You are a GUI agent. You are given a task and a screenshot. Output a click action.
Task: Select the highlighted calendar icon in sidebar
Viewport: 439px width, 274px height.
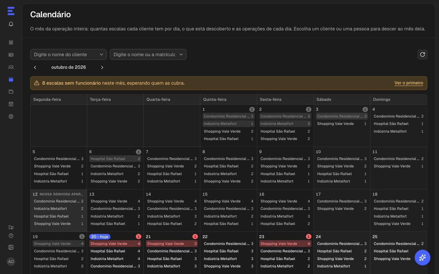pos(11,79)
